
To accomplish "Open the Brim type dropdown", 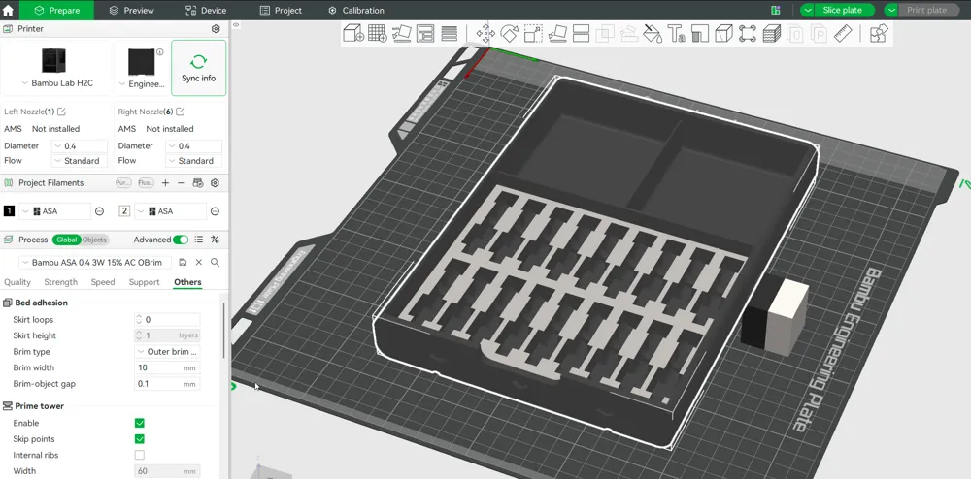I will tap(167, 352).
